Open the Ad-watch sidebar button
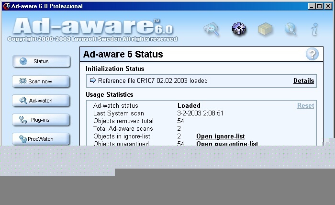 (x=41, y=101)
